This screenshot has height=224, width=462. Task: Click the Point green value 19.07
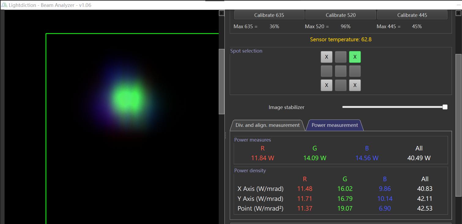coord(345,208)
